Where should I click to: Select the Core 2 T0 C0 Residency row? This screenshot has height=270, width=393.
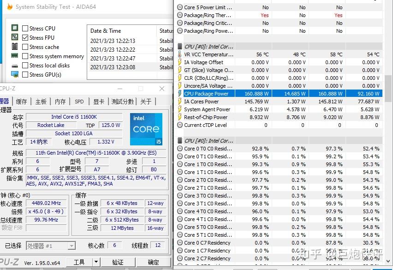(x=280, y=180)
